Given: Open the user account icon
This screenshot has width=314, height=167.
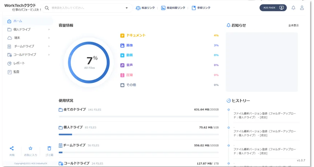Looking at the screenshot, I should click(302, 8).
